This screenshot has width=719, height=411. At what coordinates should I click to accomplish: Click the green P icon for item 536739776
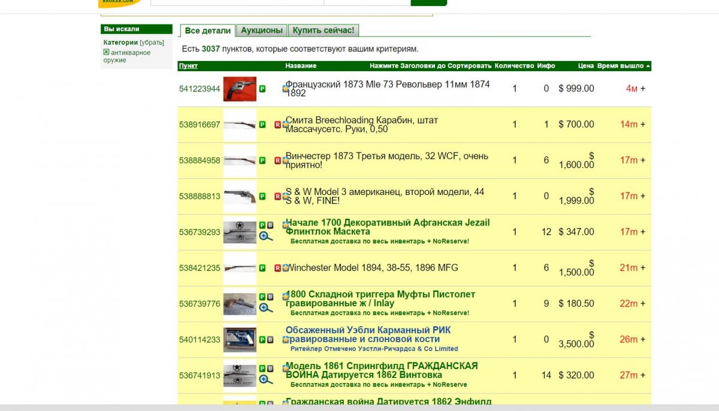[x=262, y=297]
